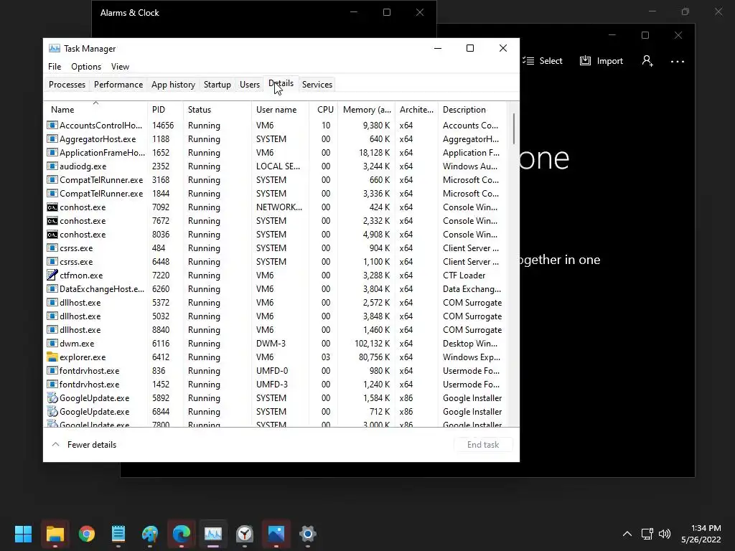735x551 pixels.
Task: Sort by the User name column header
Action: click(x=281, y=110)
